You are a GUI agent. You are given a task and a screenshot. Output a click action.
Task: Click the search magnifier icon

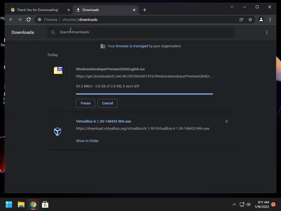pyautogui.click(x=53, y=32)
